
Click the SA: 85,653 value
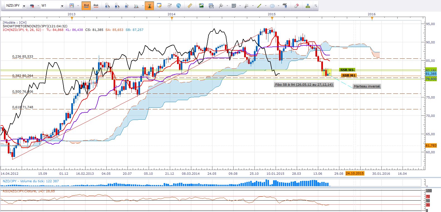click(114, 30)
